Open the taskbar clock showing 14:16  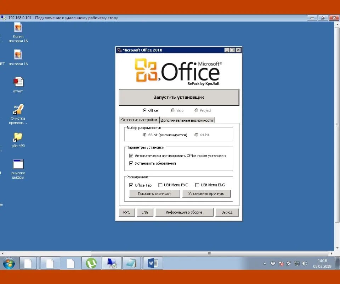point(322,263)
